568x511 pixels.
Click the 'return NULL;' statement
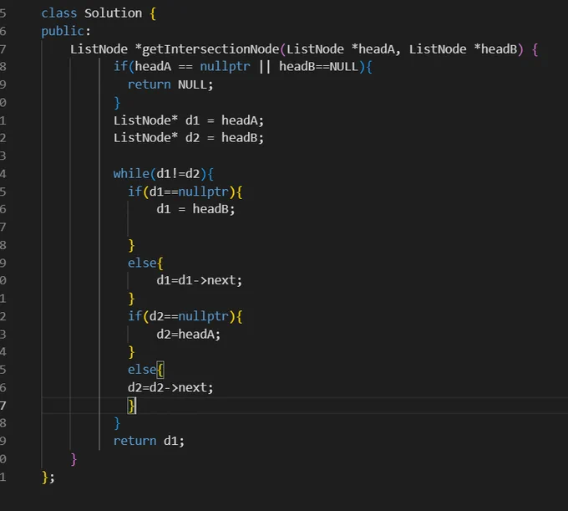[x=170, y=84]
